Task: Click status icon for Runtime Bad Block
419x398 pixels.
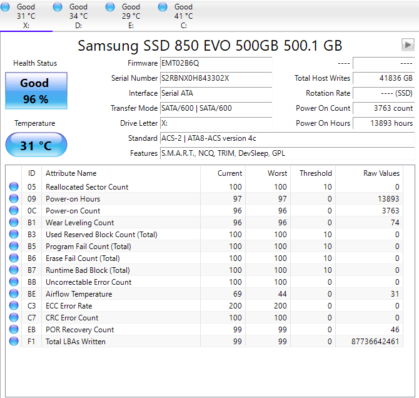Action: 14,270
